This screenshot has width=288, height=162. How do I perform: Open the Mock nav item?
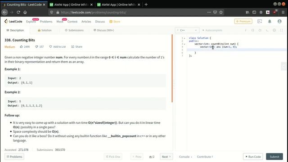pyautogui.click(x=60, y=22)
